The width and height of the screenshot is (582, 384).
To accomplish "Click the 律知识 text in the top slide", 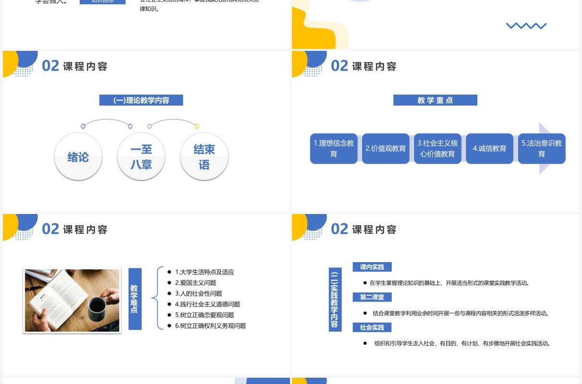I will 149,9.
